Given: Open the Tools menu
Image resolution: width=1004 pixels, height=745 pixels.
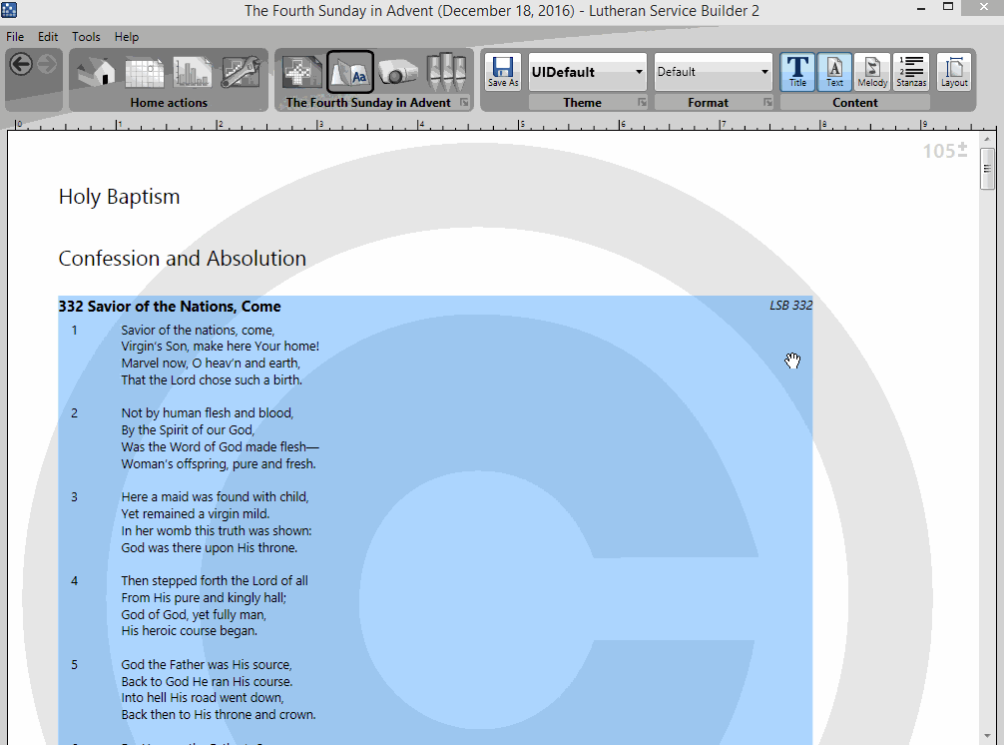Looking at the screenshot, I should pos(86,37).
